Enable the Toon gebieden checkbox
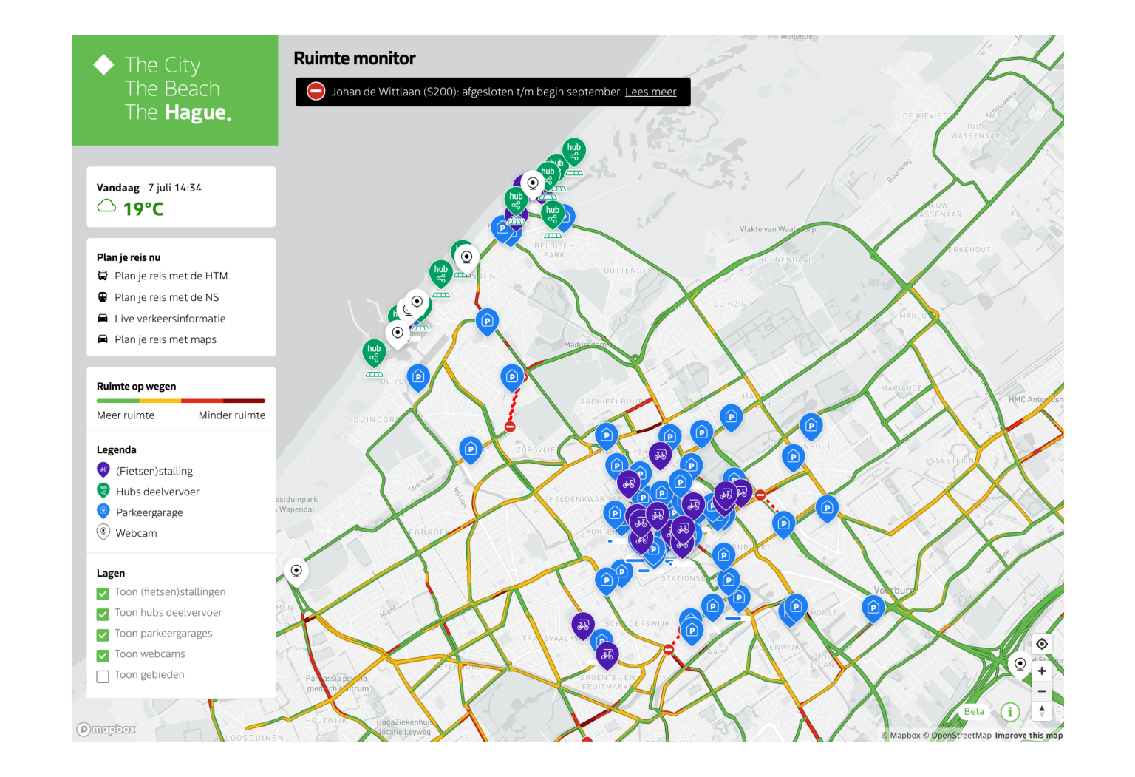1135x777 pixels. pyautogui.click(x=103, y=676)
